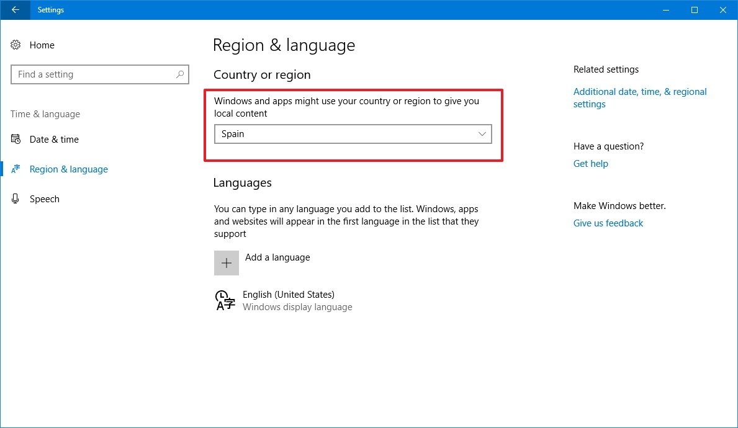The image size is (738, 428).
Task: Go to Home settings
Action: point(42,45)
